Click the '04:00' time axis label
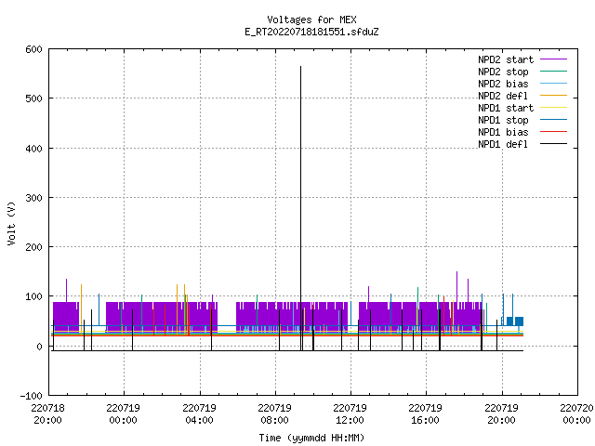 [199, 420]
